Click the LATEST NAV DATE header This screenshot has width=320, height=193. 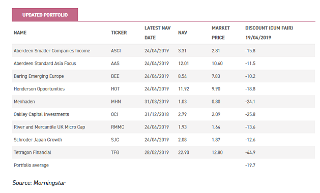157,33
